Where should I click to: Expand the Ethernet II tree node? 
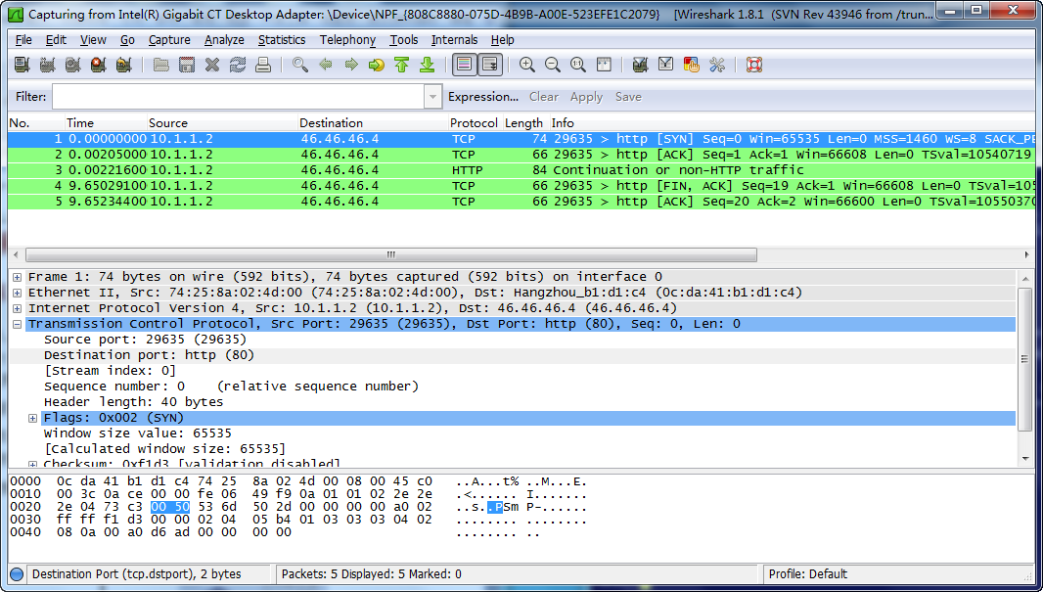pos(17,293)
